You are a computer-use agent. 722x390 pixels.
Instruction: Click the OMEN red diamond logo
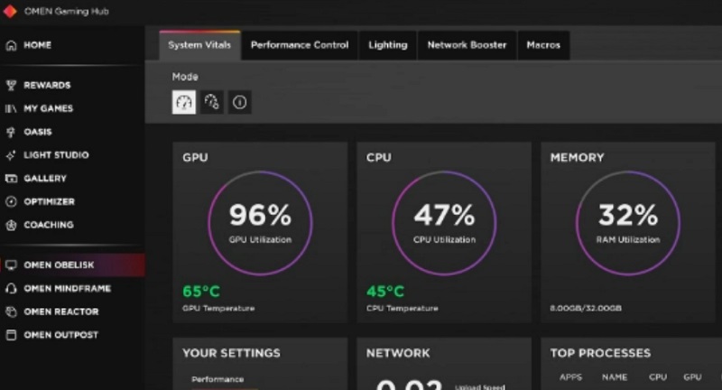click(10, 11)
